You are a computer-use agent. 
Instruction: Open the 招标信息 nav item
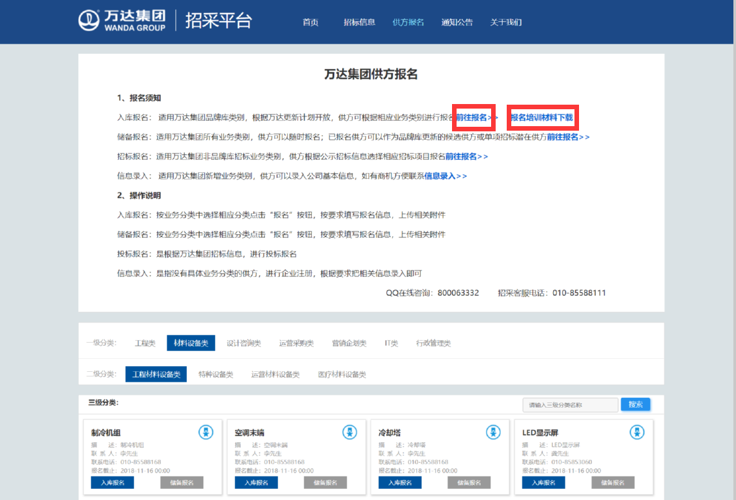coord(359,22)
